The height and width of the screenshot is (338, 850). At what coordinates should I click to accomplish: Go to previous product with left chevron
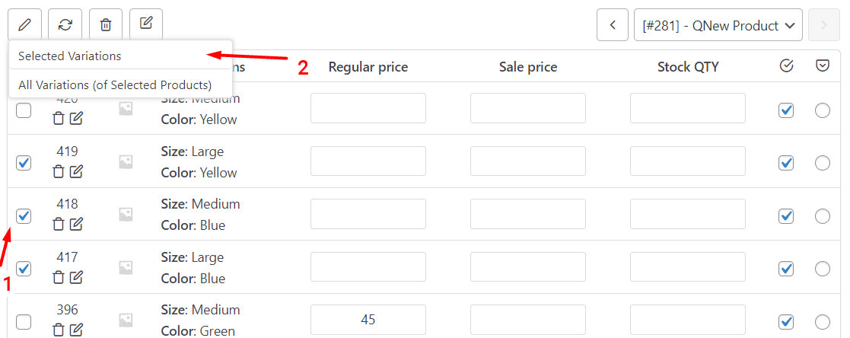point(613,25)
